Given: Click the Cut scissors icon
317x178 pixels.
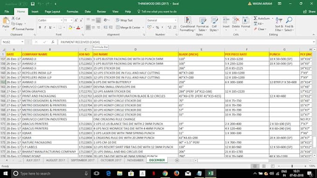Looking at the screenshot, I should pos(13,18).
